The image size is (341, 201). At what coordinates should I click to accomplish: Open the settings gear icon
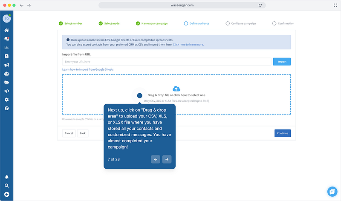(x=6, y=100)
